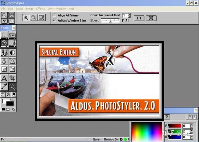Click the zoom-to-area magnifier in rectangle button

(x=41, y=18)
